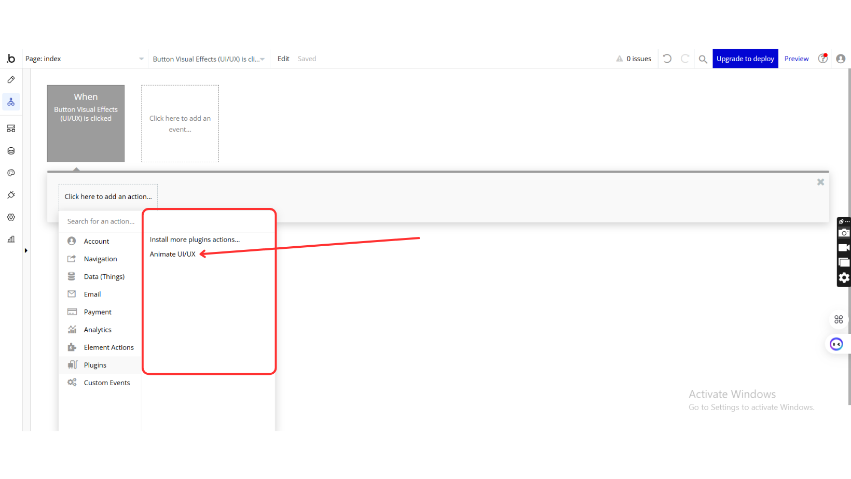Click the stacked windows icon on right edge

click(844, 263)
